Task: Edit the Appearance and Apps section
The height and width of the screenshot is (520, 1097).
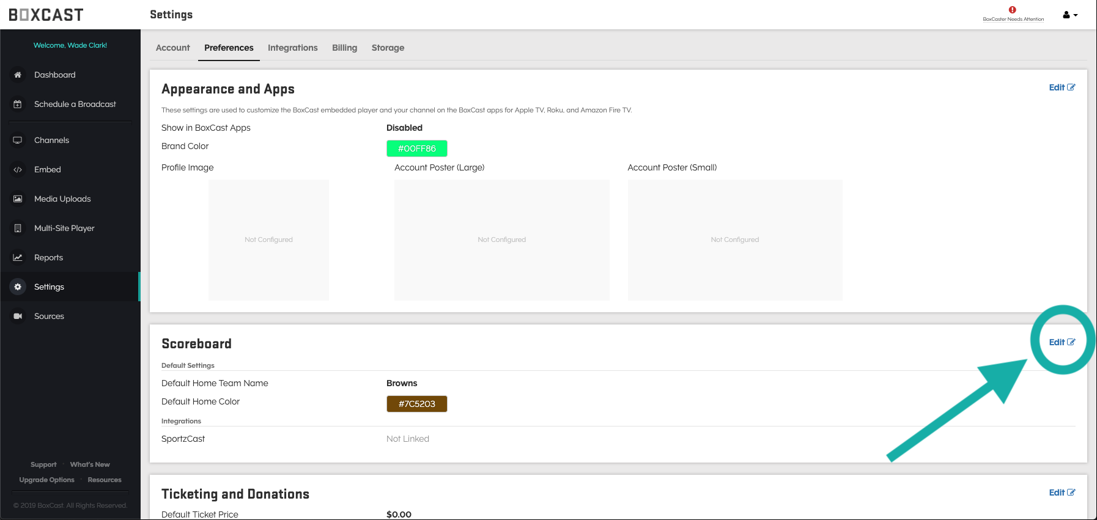Action: tap(1062, 87)
